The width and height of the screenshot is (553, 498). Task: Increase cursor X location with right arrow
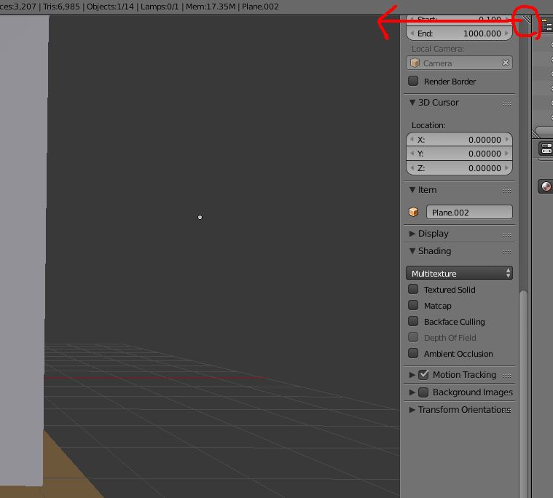(507, 139)
